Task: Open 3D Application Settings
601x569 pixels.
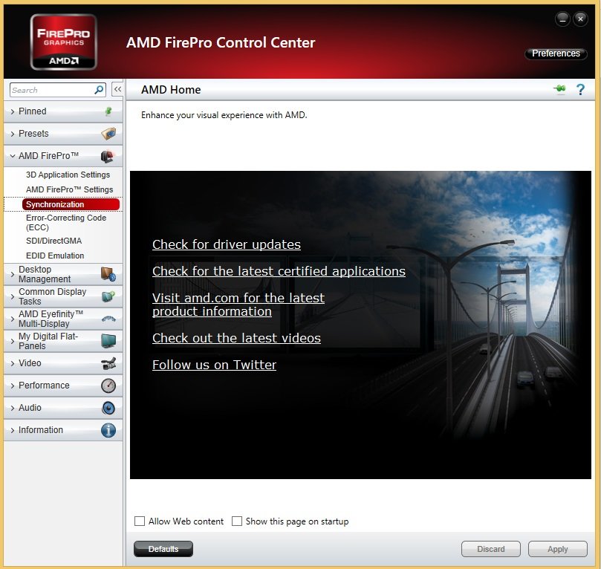Action: (x=68, y=175)
